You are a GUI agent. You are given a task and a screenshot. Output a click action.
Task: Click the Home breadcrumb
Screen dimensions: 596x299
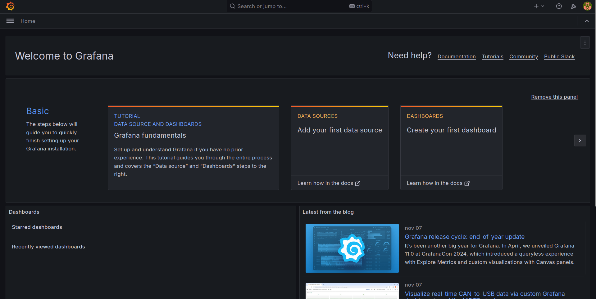[28, 21]
